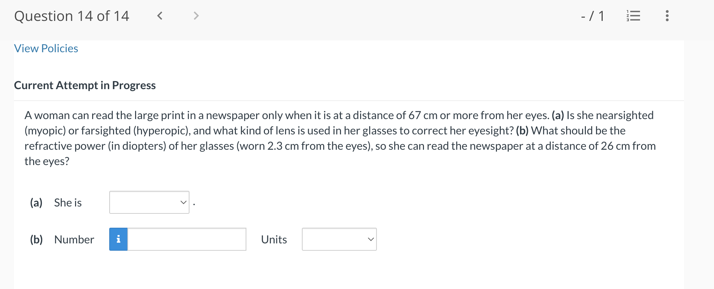Select the question list navigation icon
This screenshot has width=714, height=289.
click(x=633, y=15)
